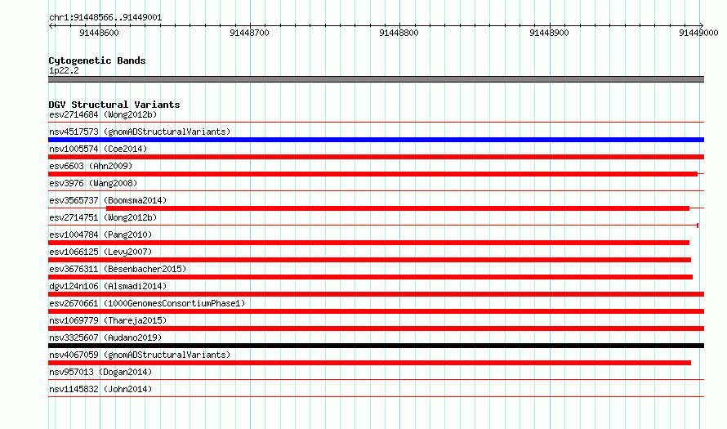The width and height of the screenshot is (727, 429).
Task: Open variant esv2714684 (Wong2012b) label
Action: point(103,114)
